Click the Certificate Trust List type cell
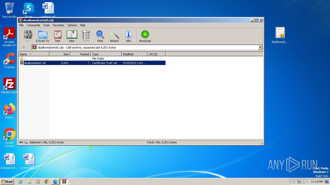This screenshot has height=185, width=330. (x=104, y=63)
